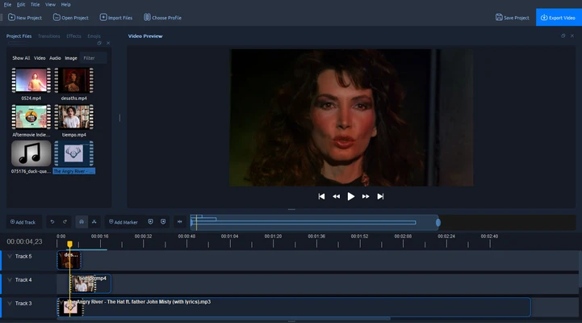
Task: Click the timeline zoom slider bar
Action: pyautogui.click(x=314, y=222)
